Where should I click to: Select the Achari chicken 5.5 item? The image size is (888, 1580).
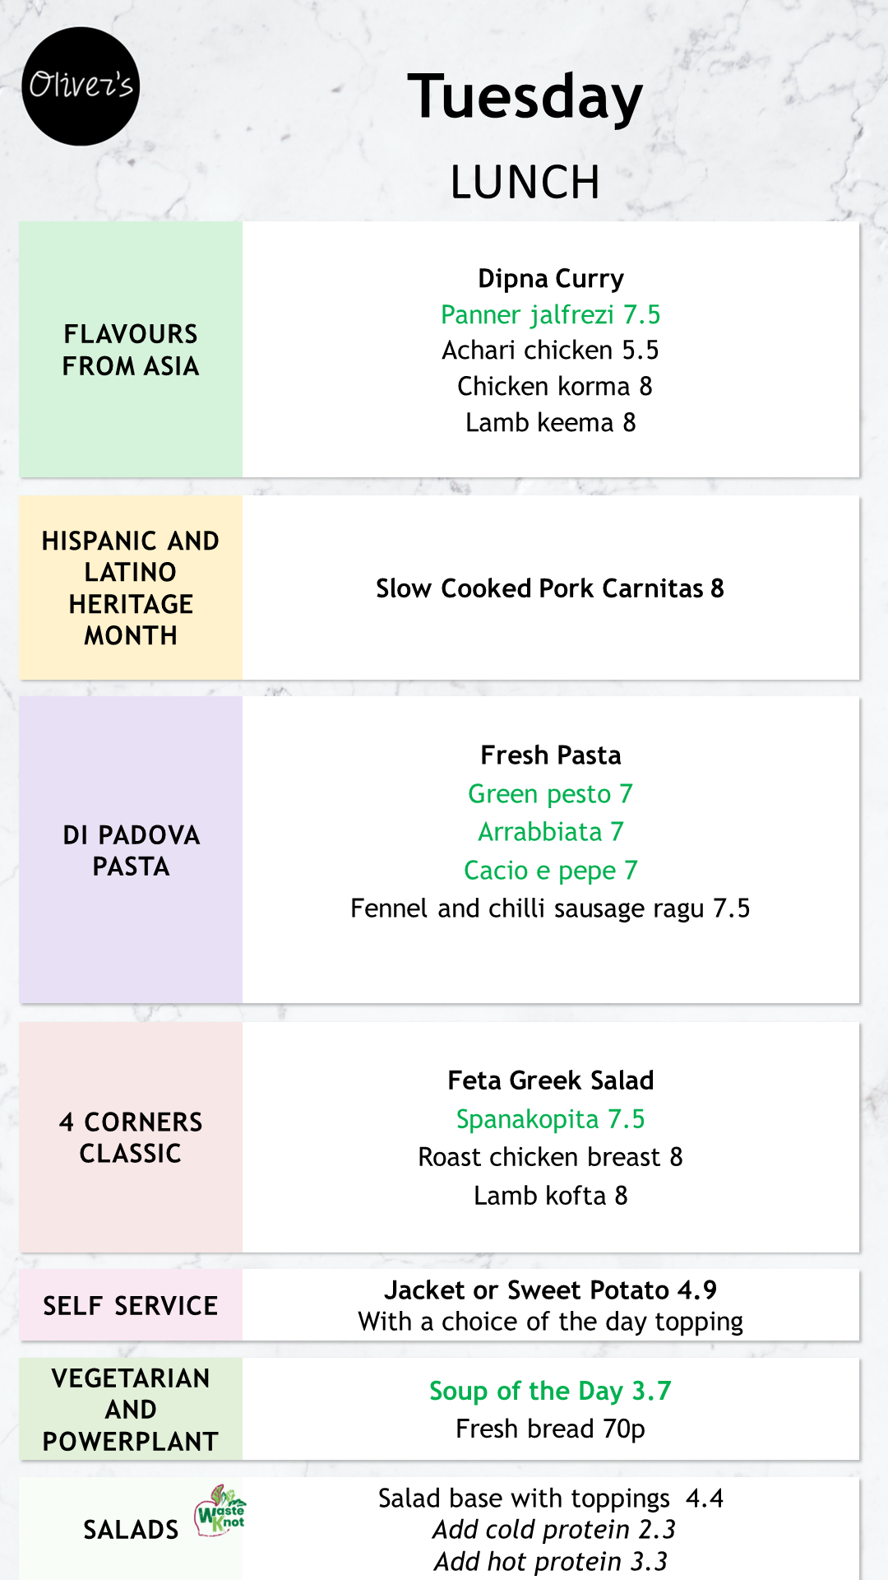(550, 350)
